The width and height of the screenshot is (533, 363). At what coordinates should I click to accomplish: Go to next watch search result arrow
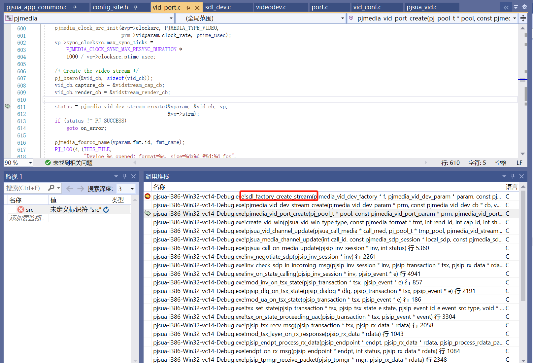81,189
